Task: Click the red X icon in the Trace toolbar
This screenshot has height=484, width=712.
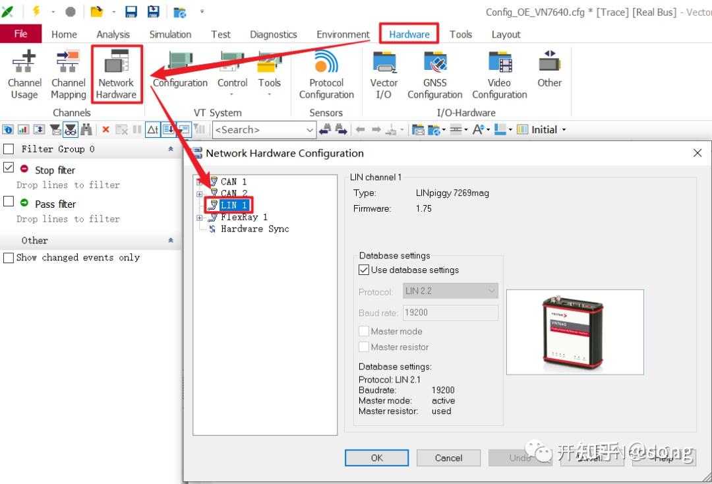Action: (105, 130)
